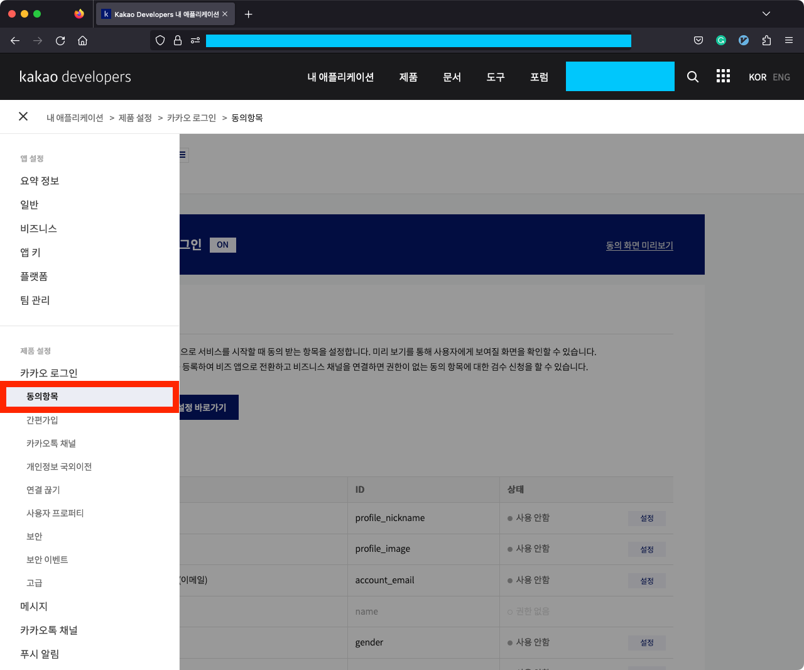Select 앱 키 in side menu
The height and width of the screenshot is (670, 804).
point(30,253)
